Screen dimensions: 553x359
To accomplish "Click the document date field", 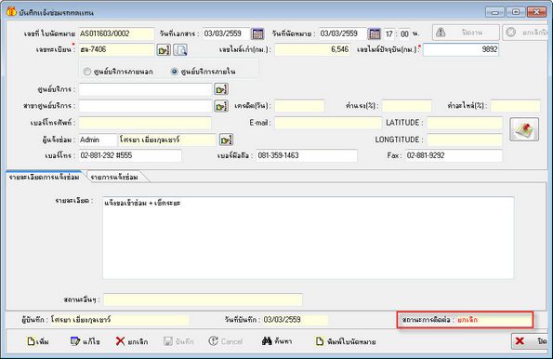I will [226, 33].
